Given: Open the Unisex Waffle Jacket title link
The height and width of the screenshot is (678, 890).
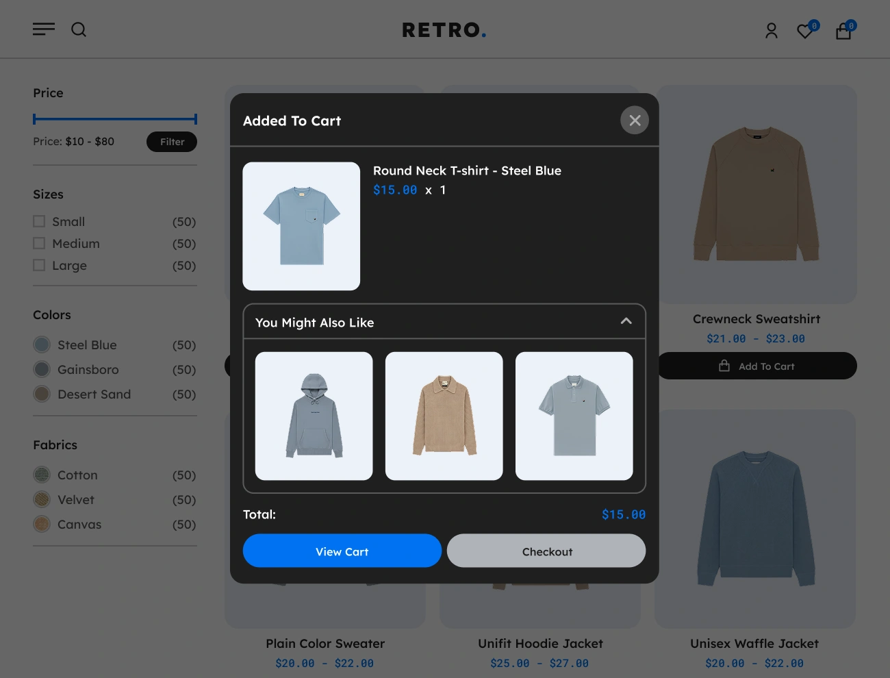Looking at the screenshot, I should click(x=754, y=644).
